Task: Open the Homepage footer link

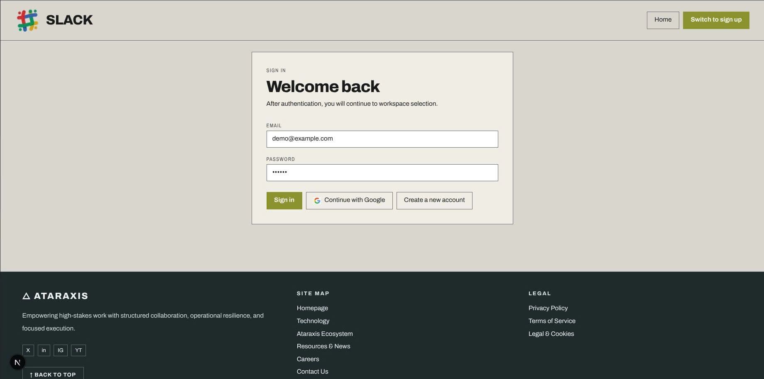Action: pos(312,308)
